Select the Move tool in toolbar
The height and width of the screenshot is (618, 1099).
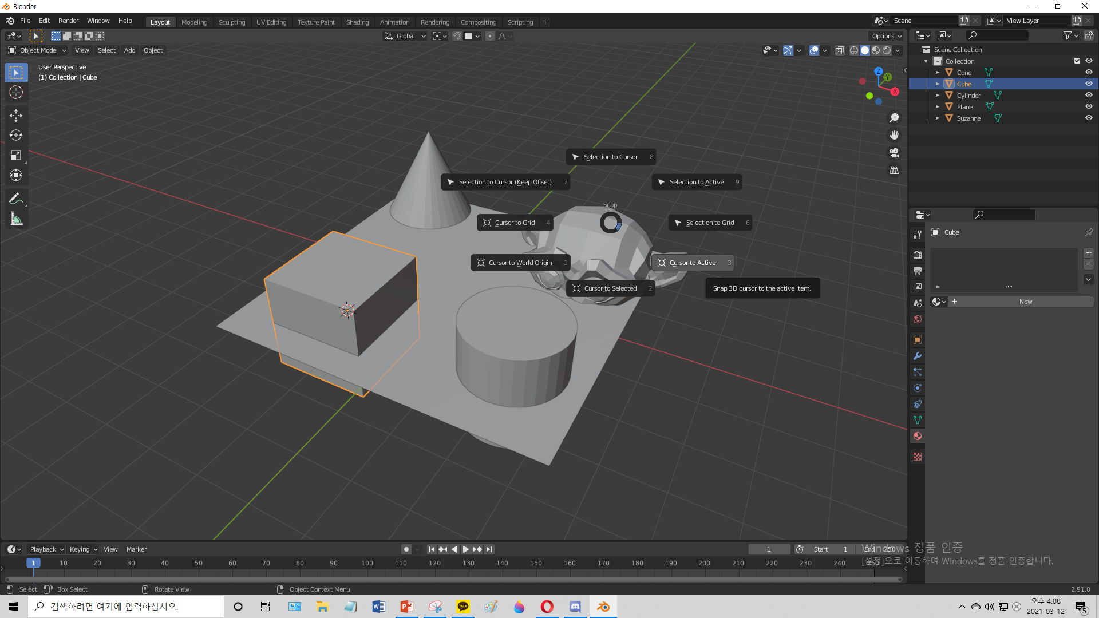click(x=16, y=115)
